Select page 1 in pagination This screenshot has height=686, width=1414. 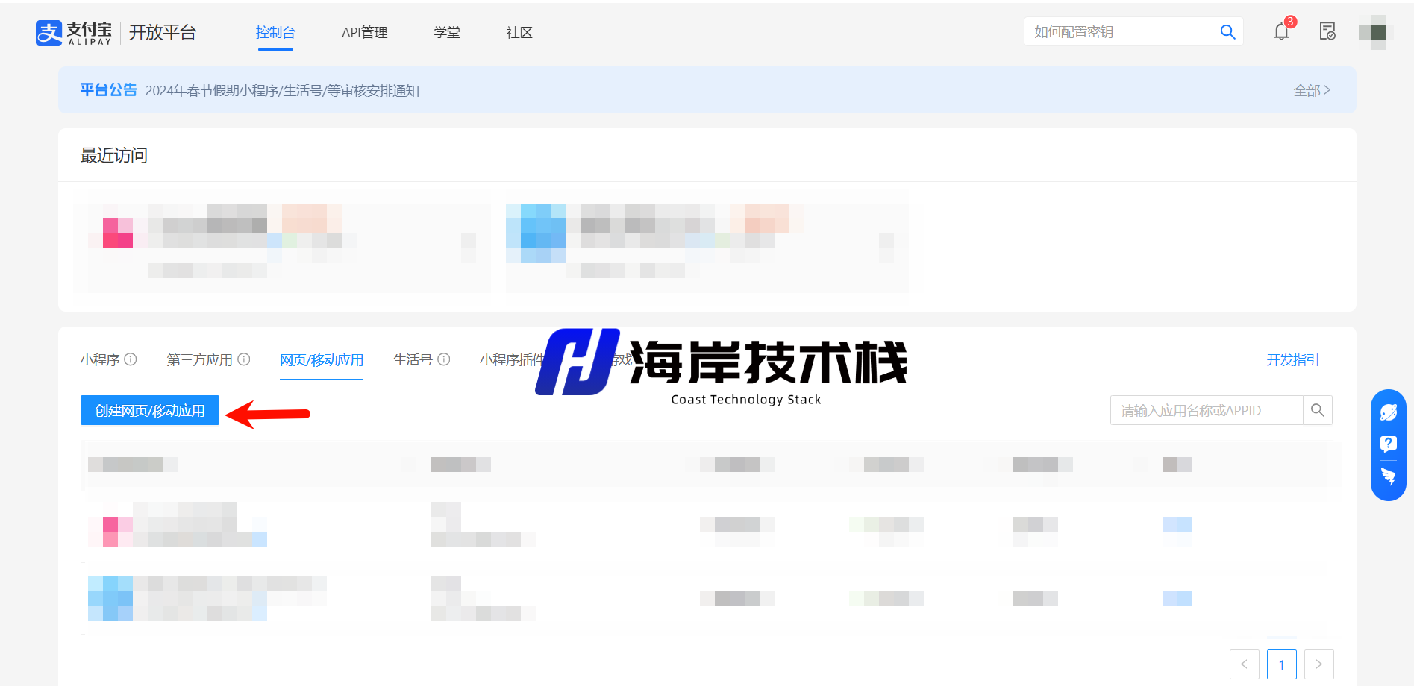click(x=1282, y=664)
